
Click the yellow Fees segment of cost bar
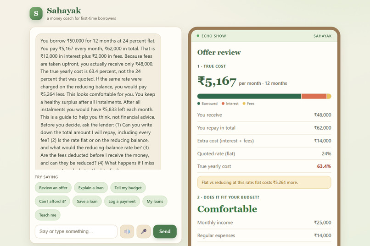(329, 96)
